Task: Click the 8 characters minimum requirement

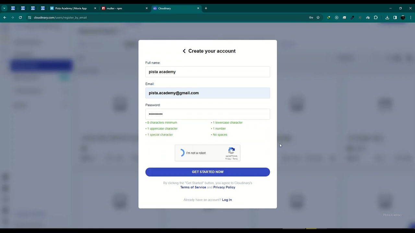Action: coord(161,123)
